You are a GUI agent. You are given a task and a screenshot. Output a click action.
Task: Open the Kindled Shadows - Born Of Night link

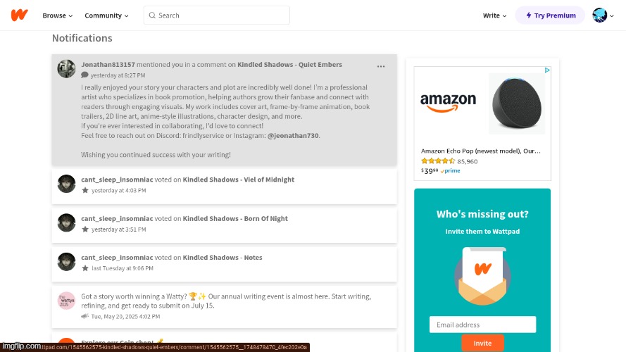pos(235,218)
